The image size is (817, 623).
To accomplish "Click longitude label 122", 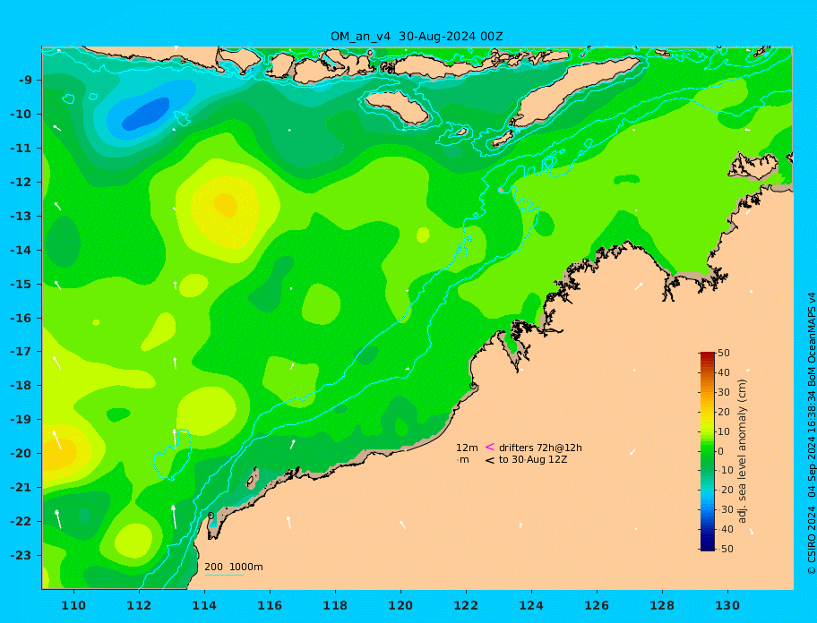I will tap(466, 606).
